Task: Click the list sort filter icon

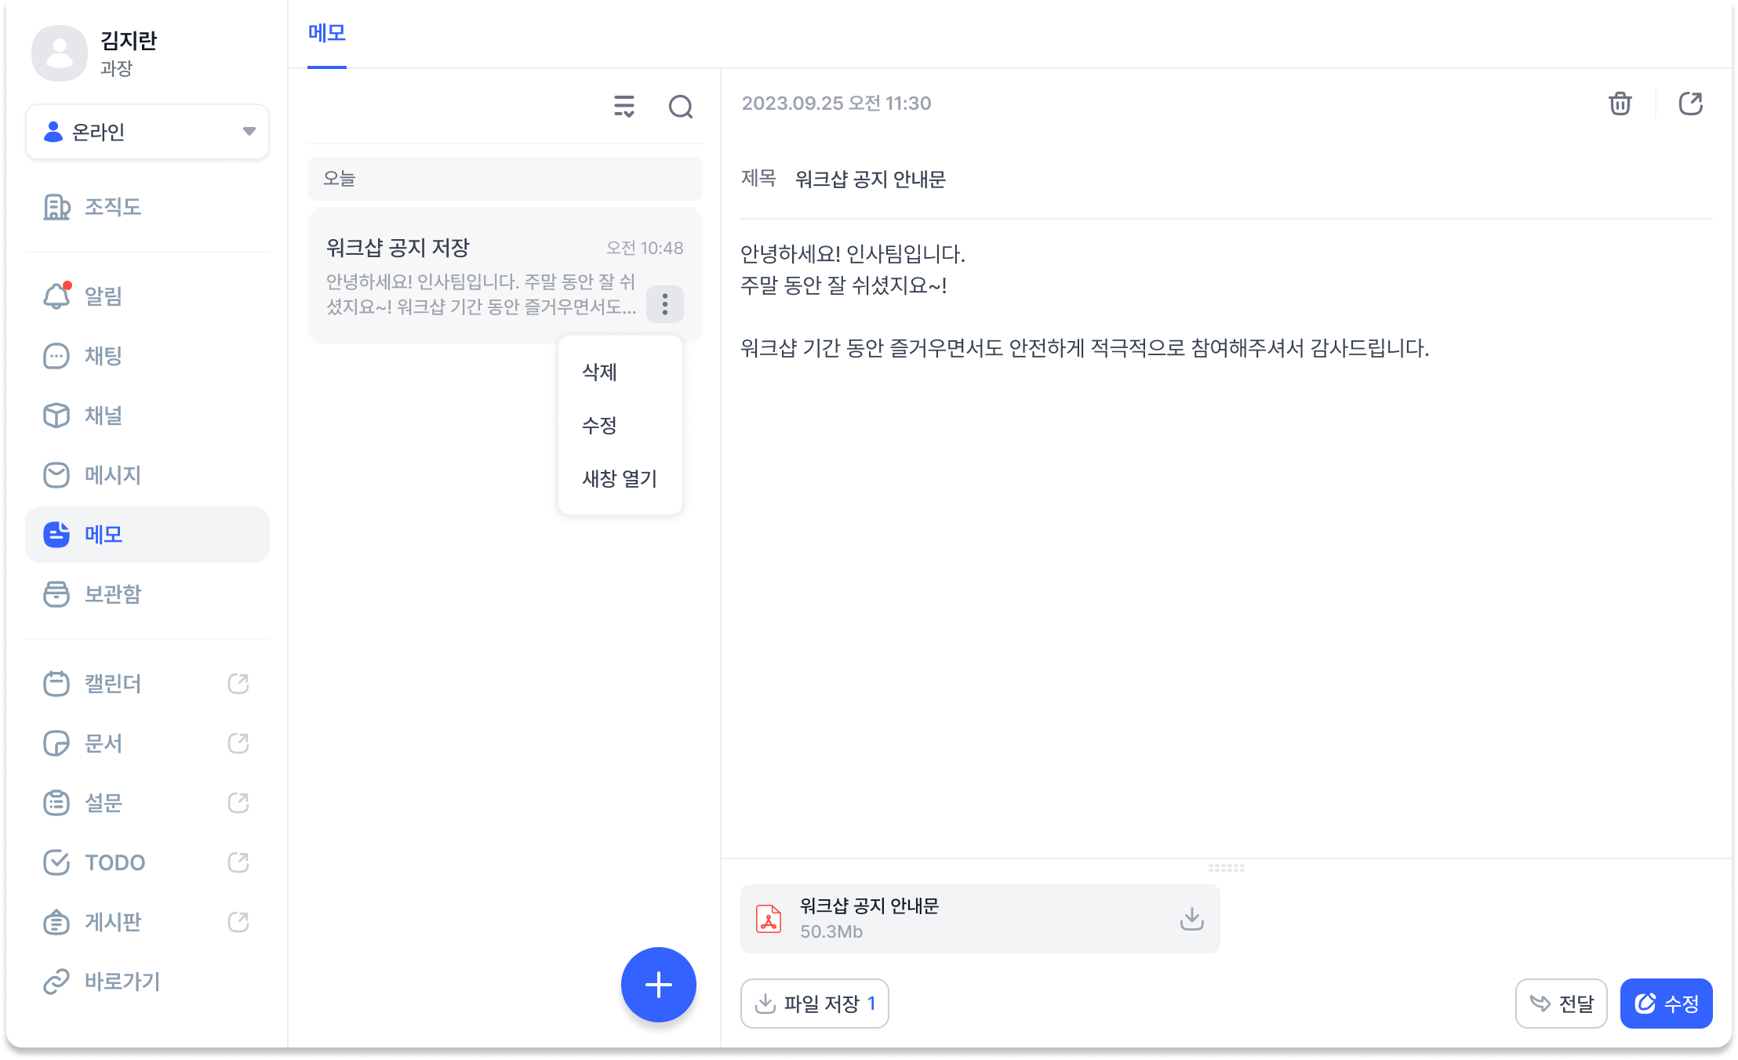Action: click(x=624, y=107)
